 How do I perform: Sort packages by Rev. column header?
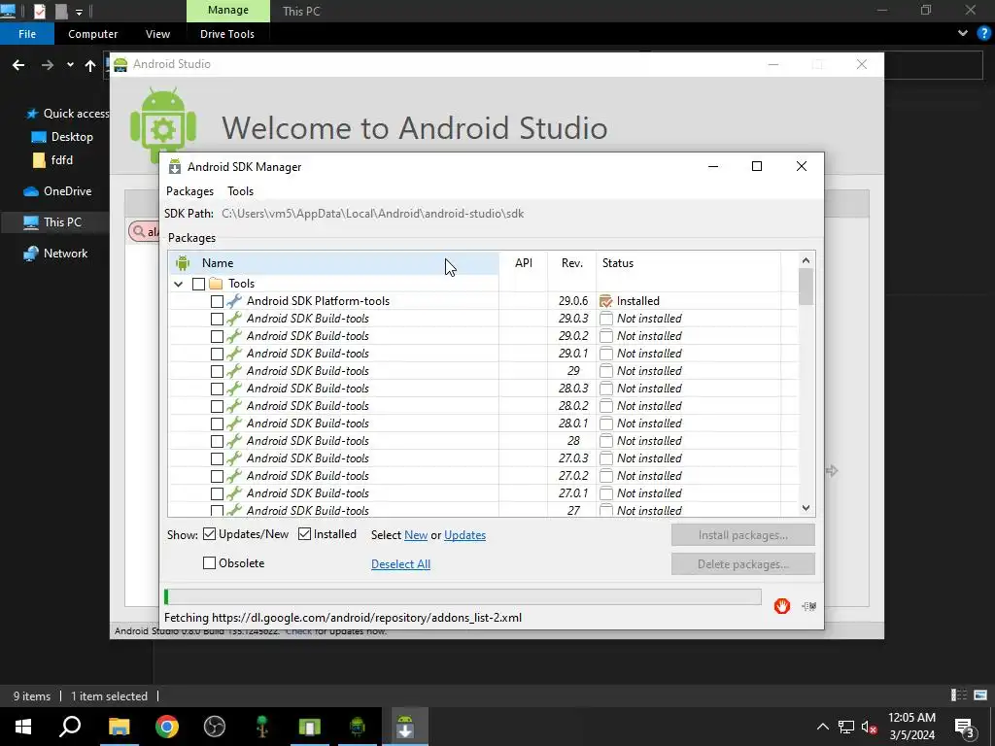(571, 262)
